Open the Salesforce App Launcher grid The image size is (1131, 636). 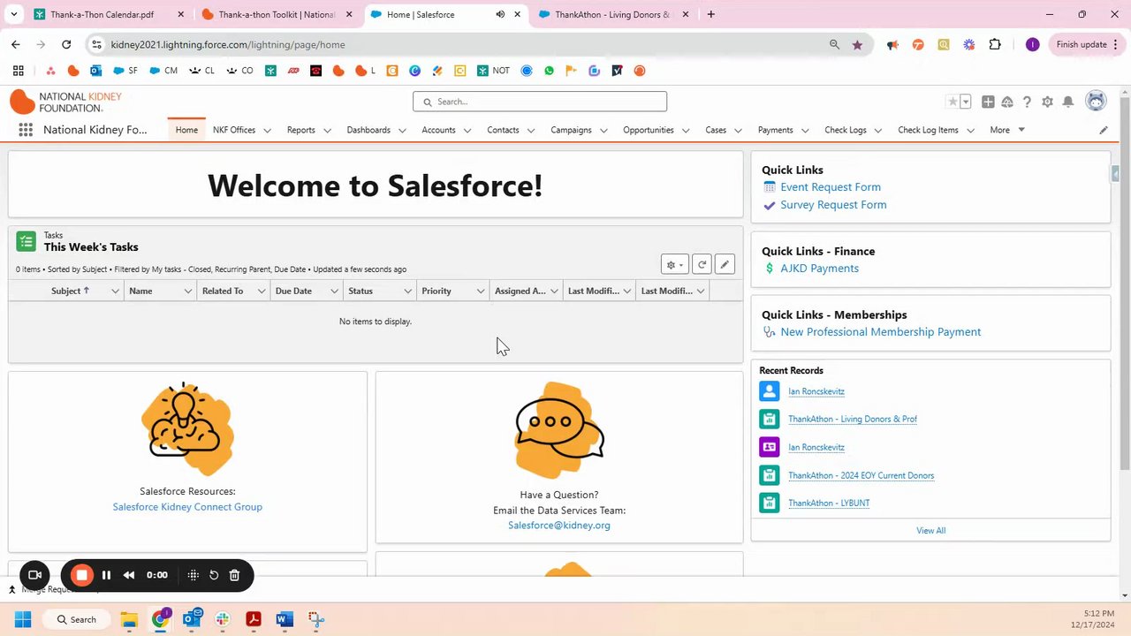coord(26,130)
